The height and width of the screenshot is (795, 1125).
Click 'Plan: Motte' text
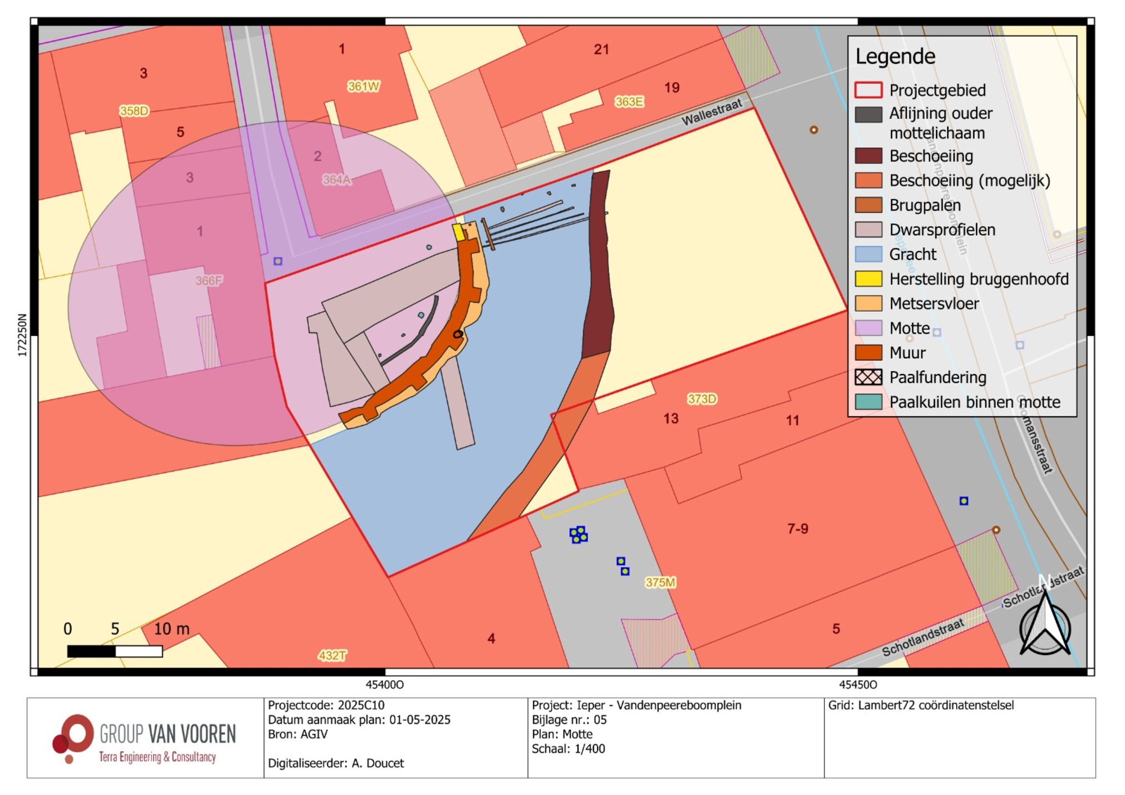[562, 734]
